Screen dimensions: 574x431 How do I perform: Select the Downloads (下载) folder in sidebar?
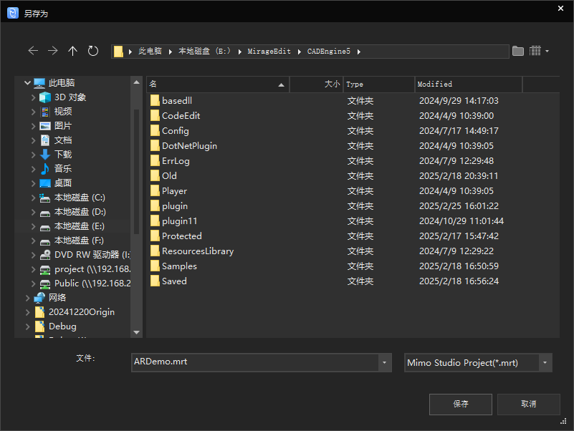tap(63, 155)
